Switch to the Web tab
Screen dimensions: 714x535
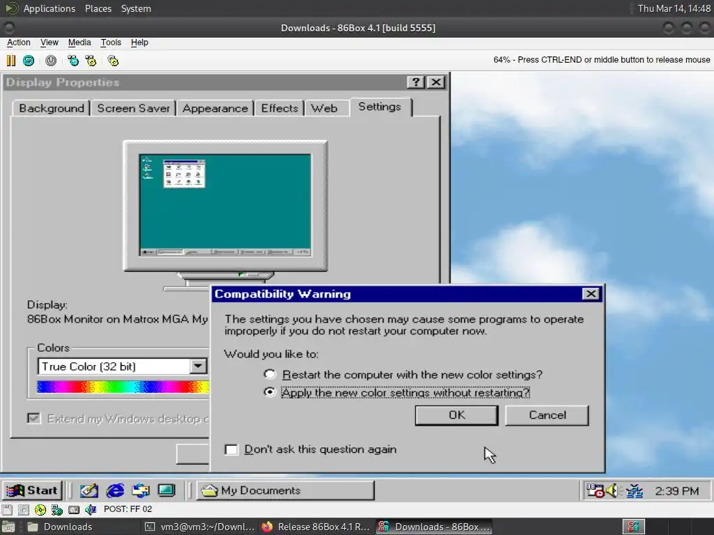coord(324,108)
